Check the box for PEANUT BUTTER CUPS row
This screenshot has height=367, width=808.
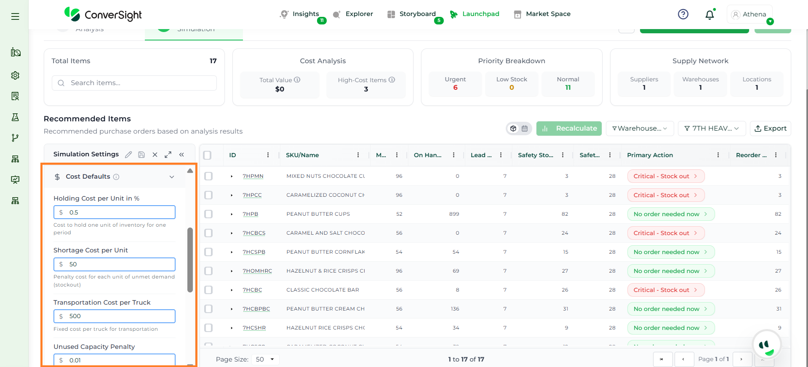[208, 214]
